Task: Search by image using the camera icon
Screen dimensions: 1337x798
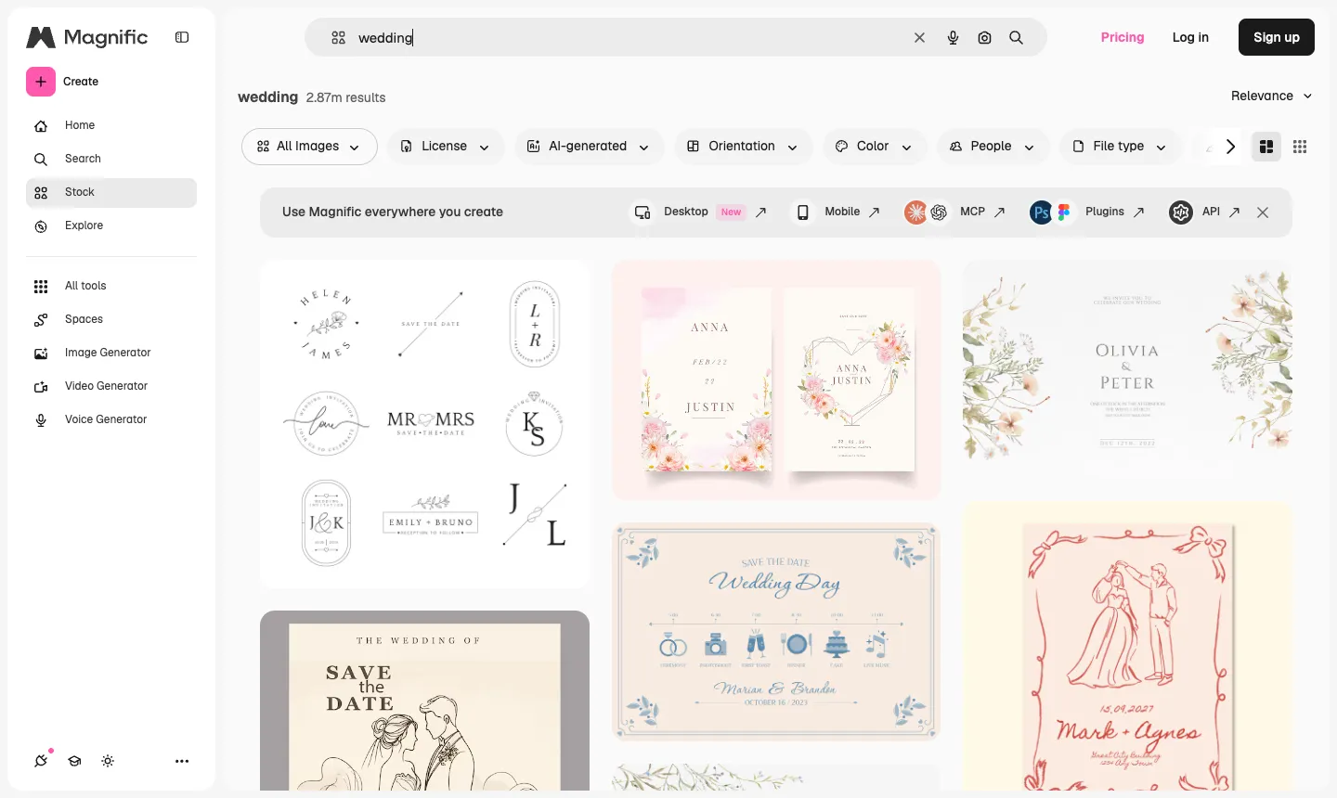Action: pyautogui.click(x=984, y=37)
